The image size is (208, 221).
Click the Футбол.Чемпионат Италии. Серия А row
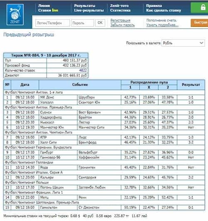[x=104, y=172]
